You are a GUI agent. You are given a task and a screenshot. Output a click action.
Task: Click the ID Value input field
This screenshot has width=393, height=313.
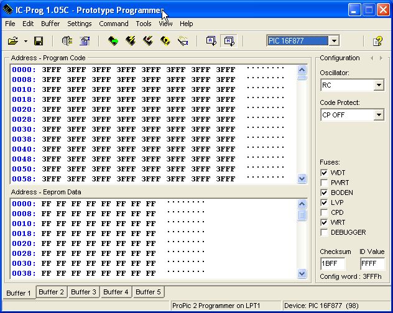[x=372, y=263]
